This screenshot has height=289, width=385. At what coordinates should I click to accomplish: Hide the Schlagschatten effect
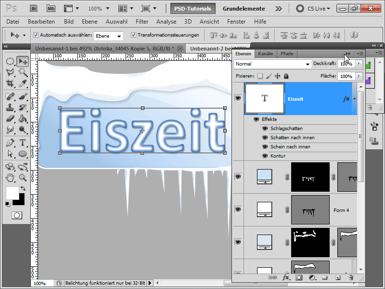tap(265, 128)
